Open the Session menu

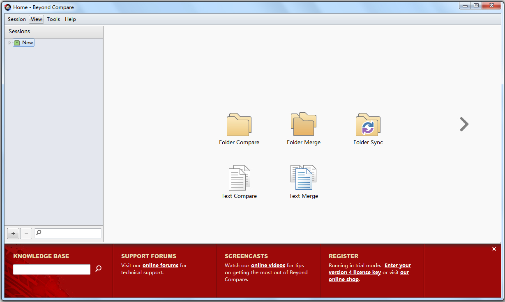point(17,19)
